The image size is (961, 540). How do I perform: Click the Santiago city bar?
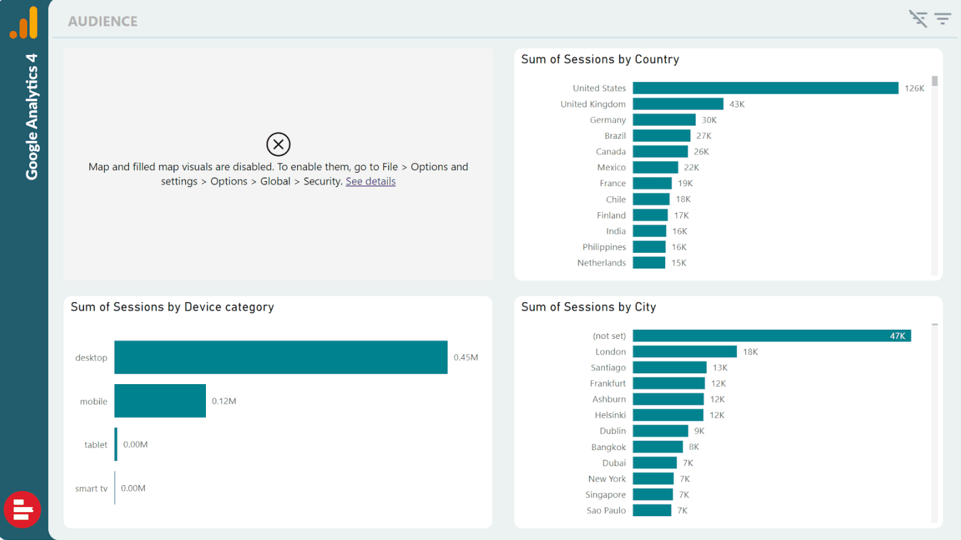click(669, 367)
